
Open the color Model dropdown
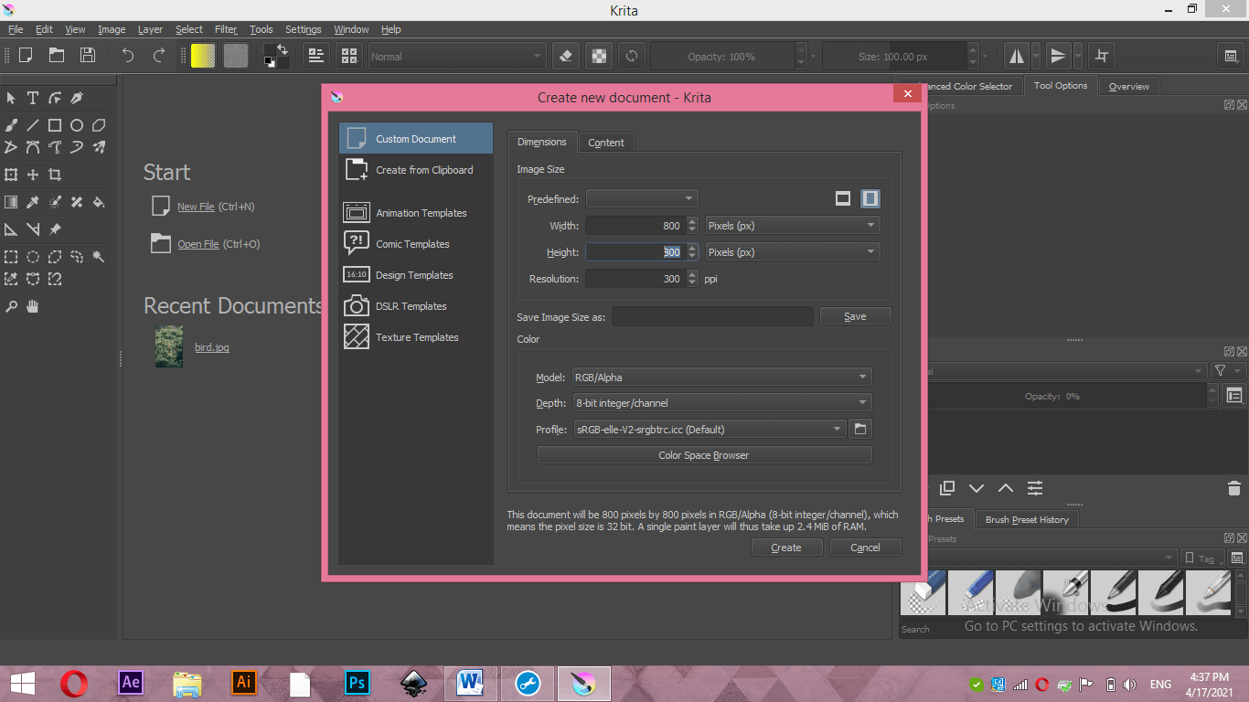pyautogui.click(x=721, y=377)
